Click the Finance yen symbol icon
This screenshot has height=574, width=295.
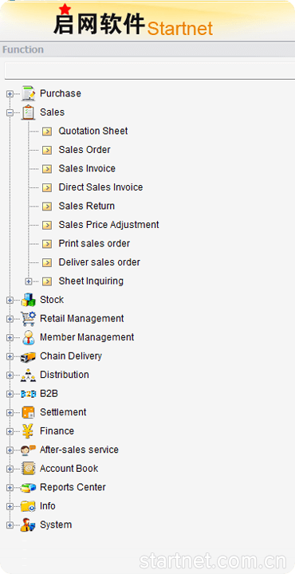point(28,431)
